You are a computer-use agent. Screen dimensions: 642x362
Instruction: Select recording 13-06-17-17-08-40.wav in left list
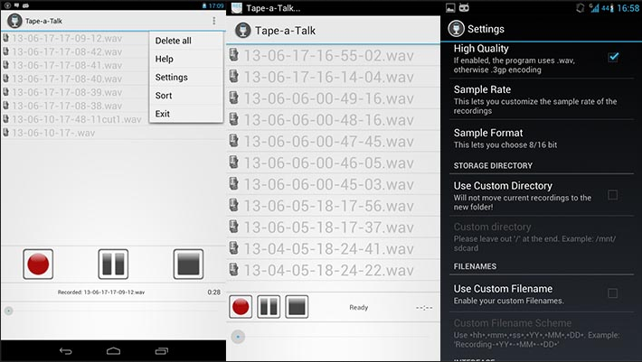[x=67, y=79]
